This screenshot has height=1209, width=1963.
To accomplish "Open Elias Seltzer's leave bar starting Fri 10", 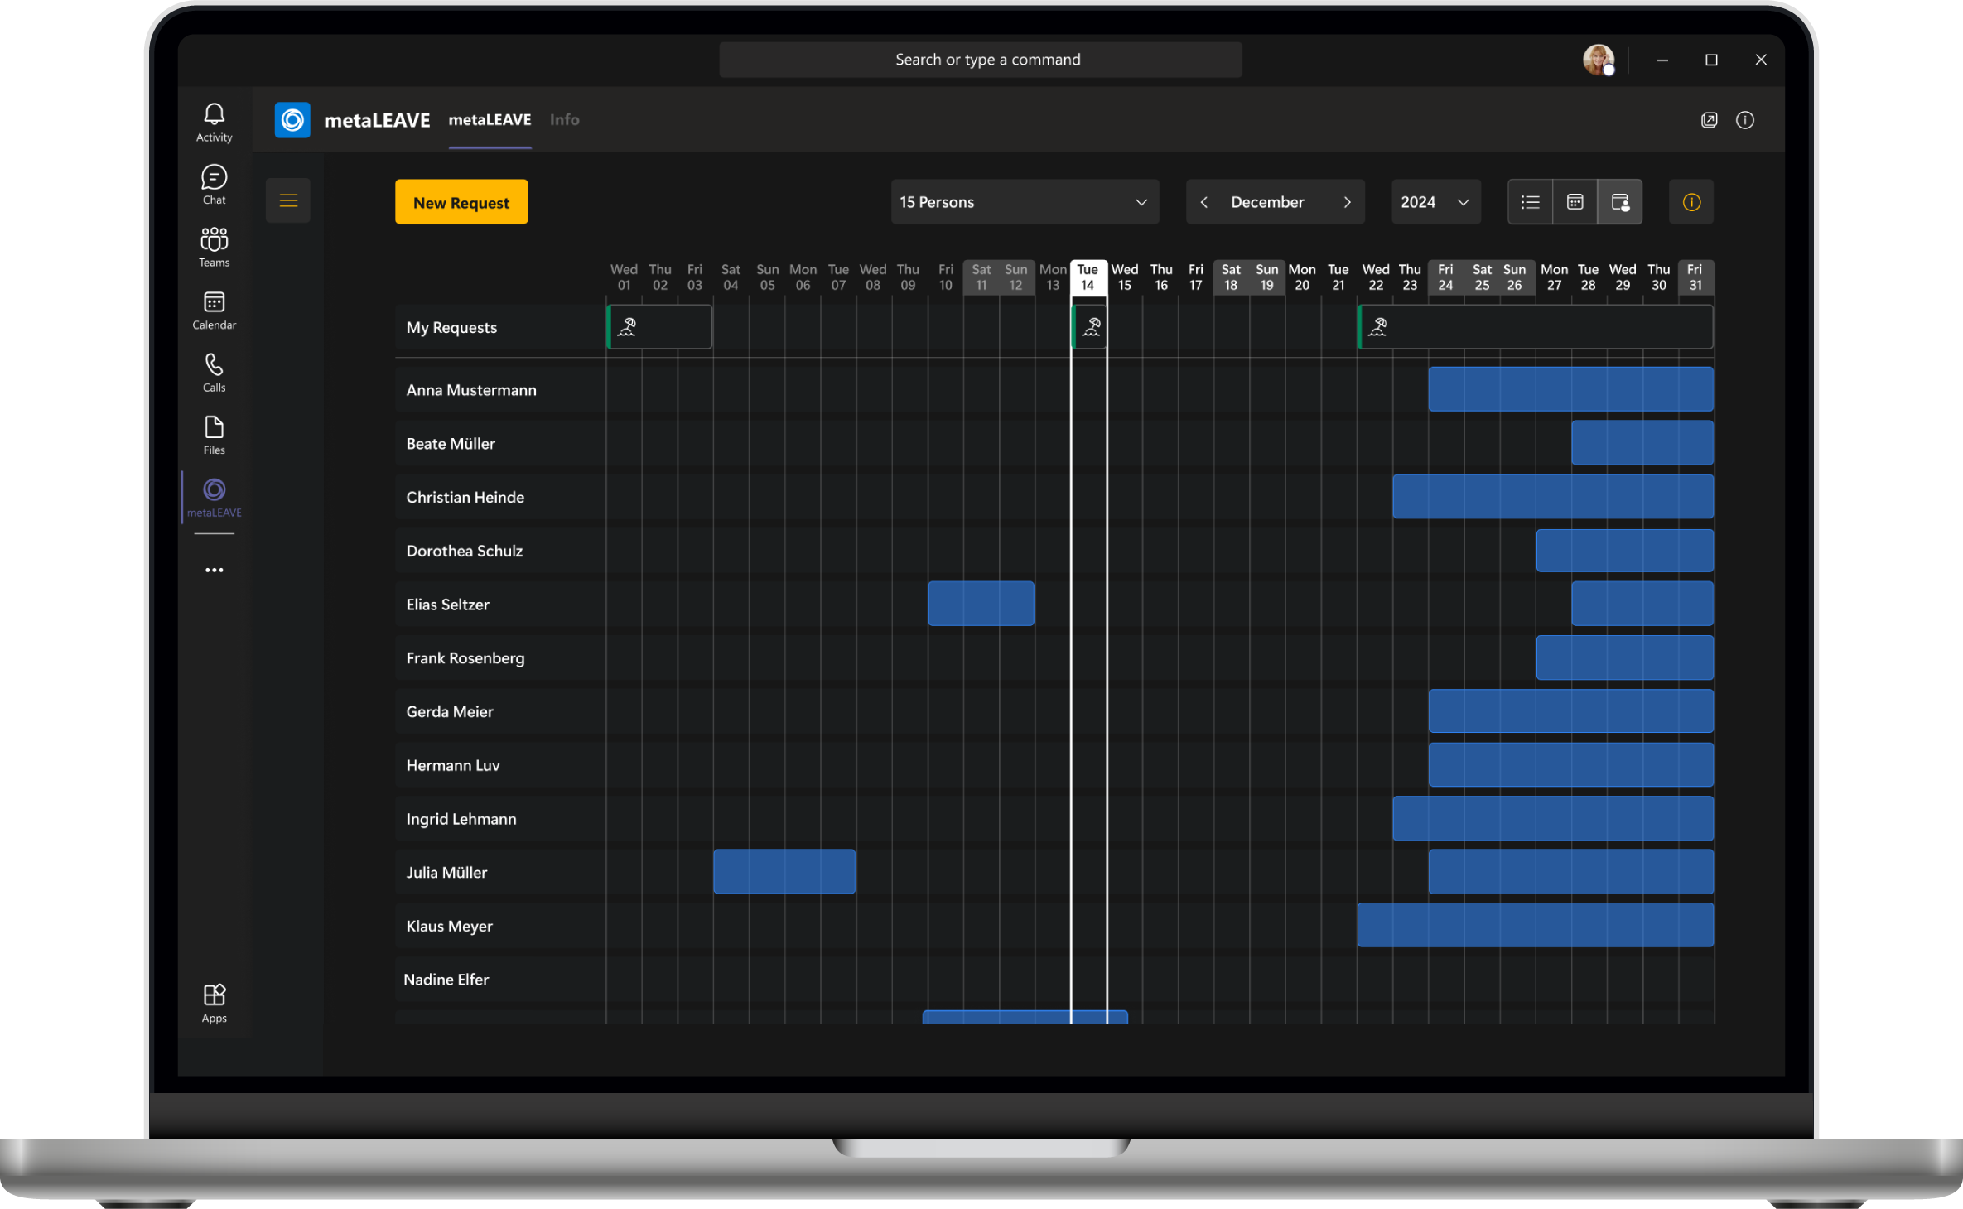I will tap(981, 604).
